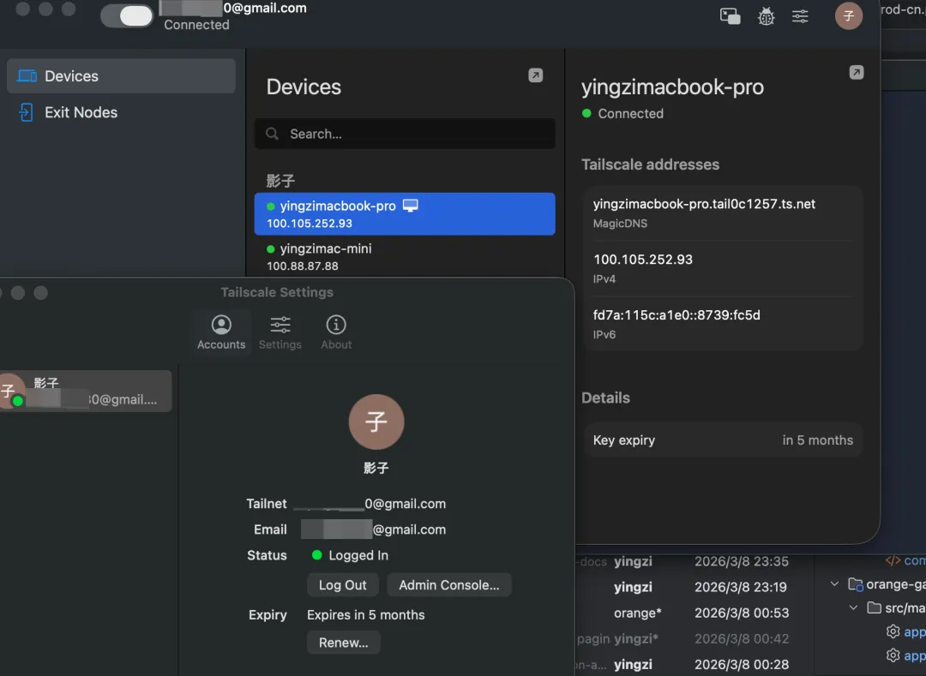
Task: Switch to the Accounts tab in Tailscale Settings
Action: 221,332
